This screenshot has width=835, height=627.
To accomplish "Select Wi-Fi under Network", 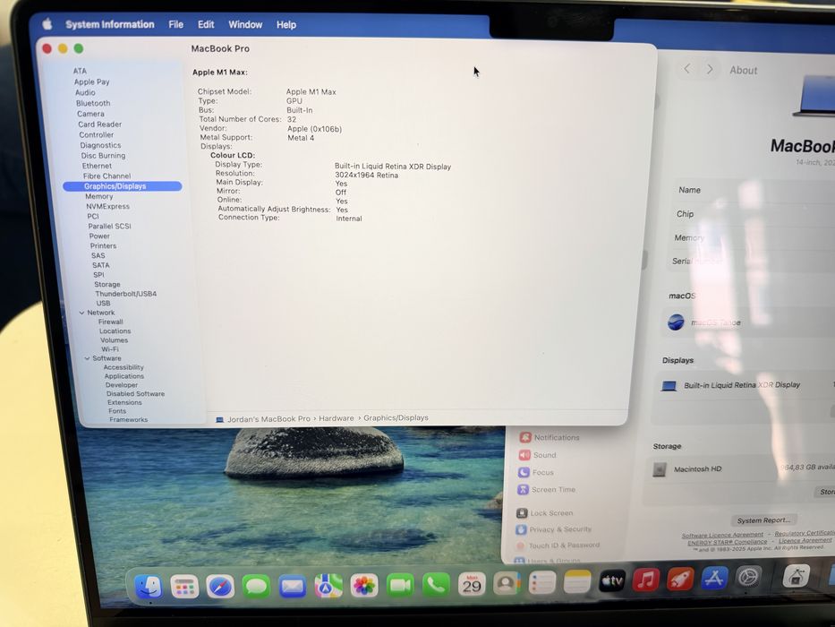I will (x=110, y=349).
